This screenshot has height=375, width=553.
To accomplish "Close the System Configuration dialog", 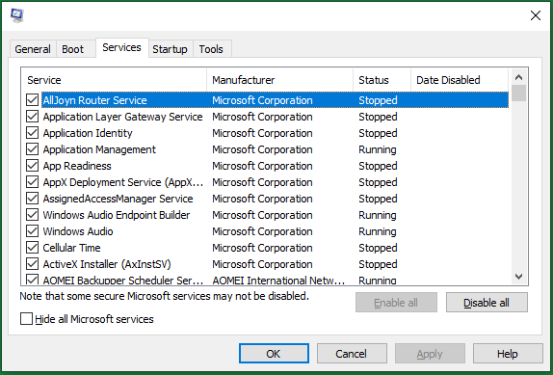I will (536, 15).
